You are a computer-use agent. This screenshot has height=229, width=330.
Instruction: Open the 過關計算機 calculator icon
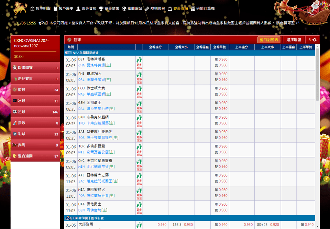coord(193,9)
